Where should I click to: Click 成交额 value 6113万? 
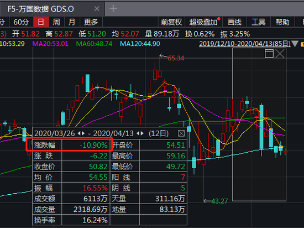click(x=96, y=199)
